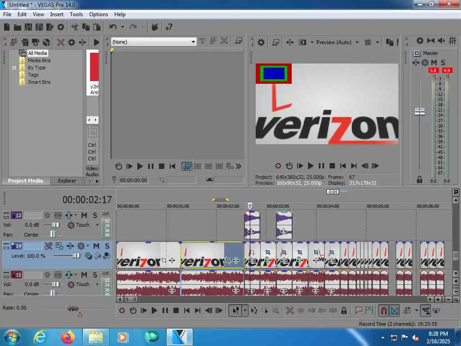Mute audio track 15
Screen dimensions: 461x346
tap(84, 275)
